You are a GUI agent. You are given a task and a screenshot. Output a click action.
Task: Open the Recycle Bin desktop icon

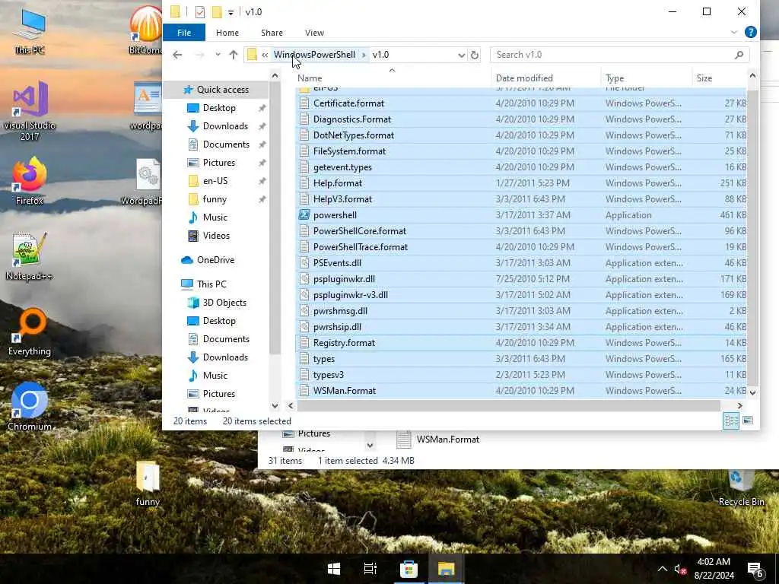point(741,488)
